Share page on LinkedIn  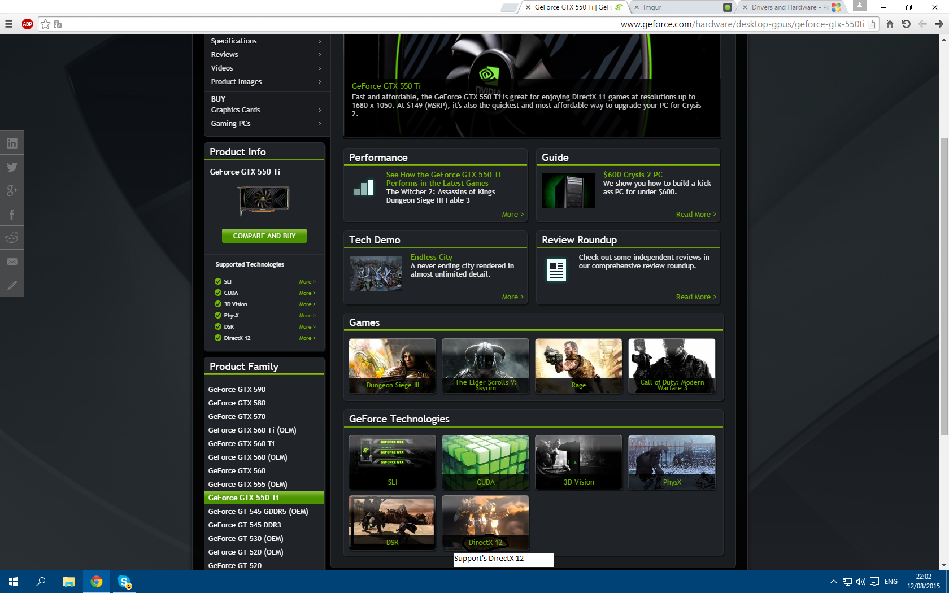click(x=12, y=143)
